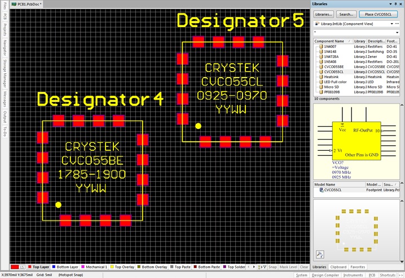Open the Projects side panel tab

point(5,29)
